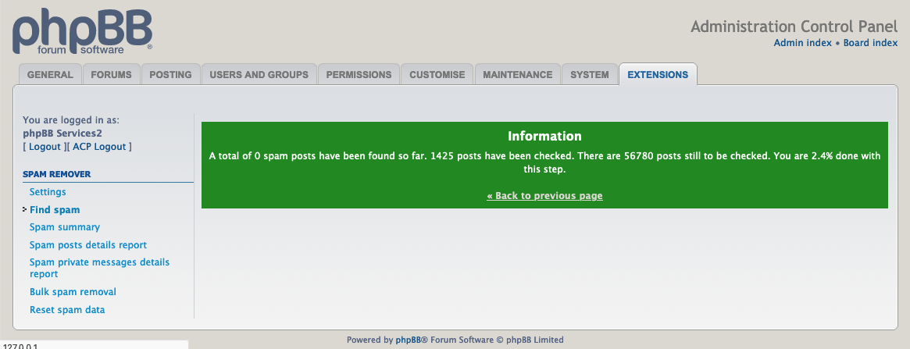Click the Logout link

coord(45,147)
